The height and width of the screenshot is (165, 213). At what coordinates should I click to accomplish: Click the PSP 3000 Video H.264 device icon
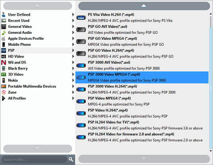tap(81, 89)
